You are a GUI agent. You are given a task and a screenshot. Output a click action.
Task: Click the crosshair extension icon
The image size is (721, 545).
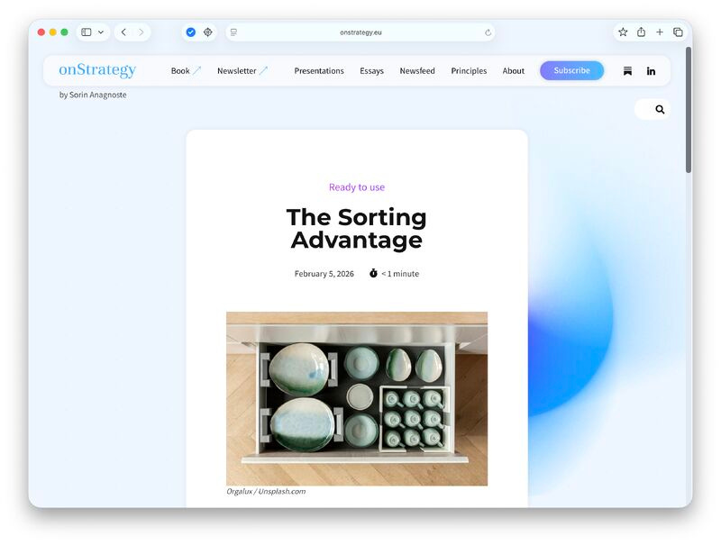[x=208, y=32]
